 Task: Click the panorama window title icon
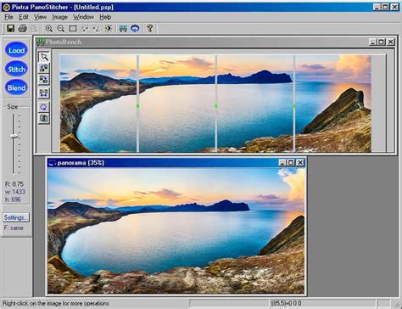coord(52,163)
